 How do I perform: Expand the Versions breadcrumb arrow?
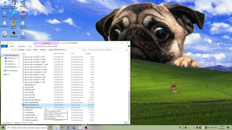pyautogui.click(x=47, y=50)
